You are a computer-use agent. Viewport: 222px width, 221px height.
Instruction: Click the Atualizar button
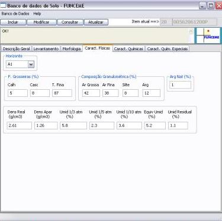coord(96,22)
